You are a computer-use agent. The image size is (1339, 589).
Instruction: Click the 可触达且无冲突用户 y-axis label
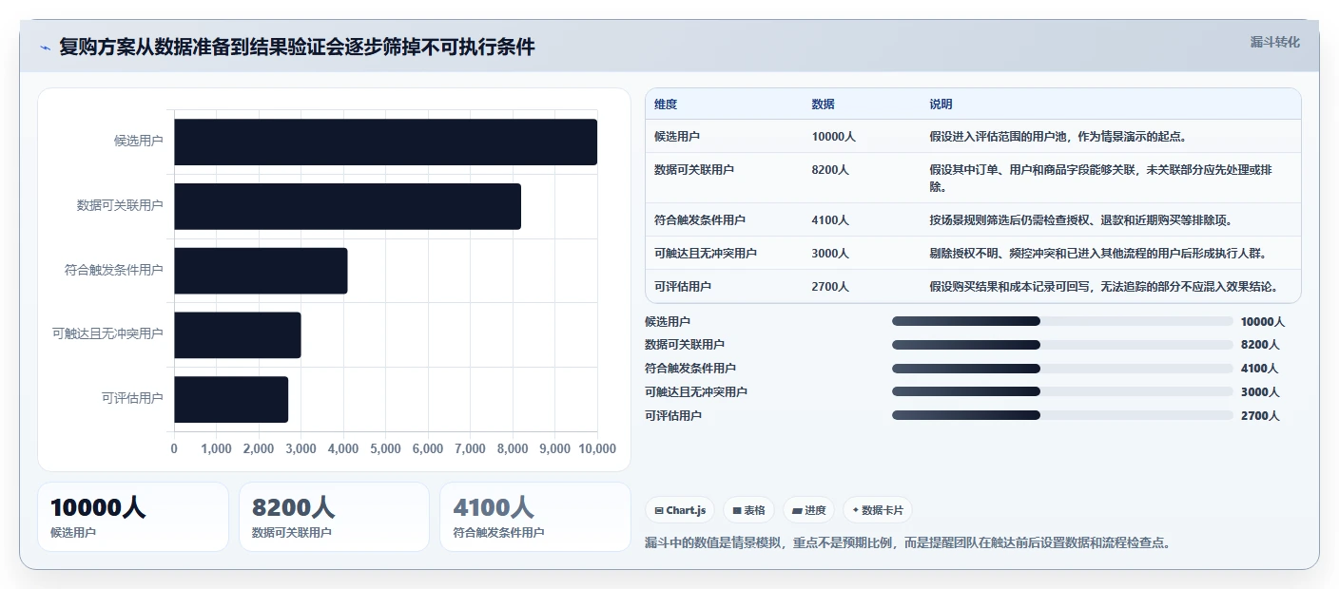[108, 334]
